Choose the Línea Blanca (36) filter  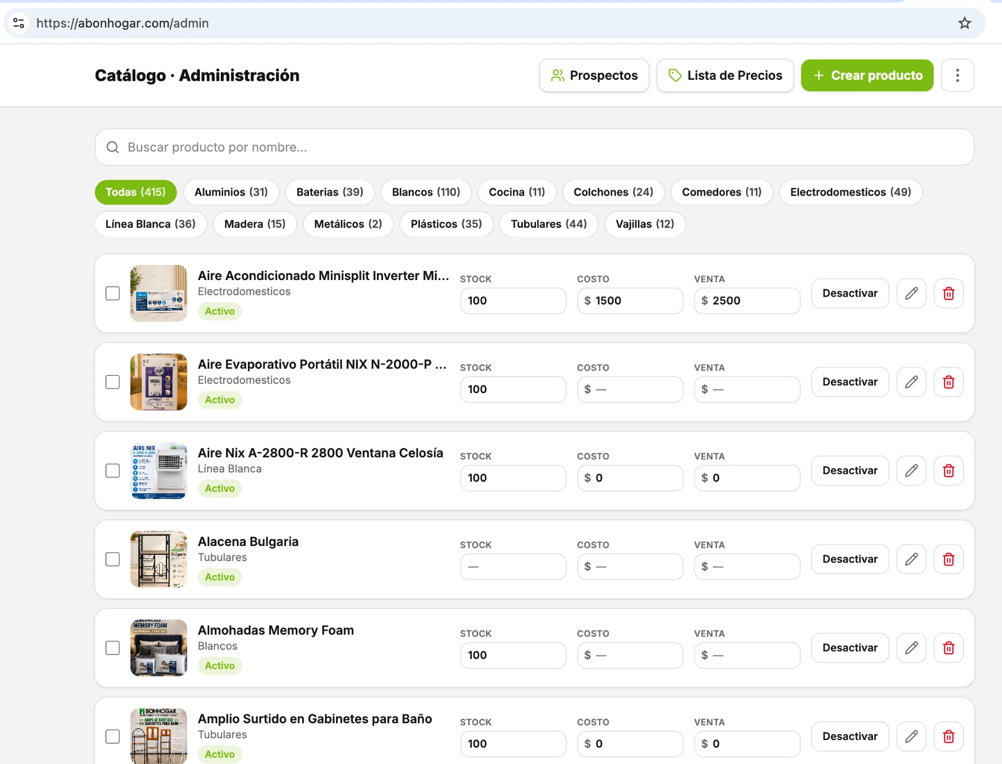click(x=150, y=224)
